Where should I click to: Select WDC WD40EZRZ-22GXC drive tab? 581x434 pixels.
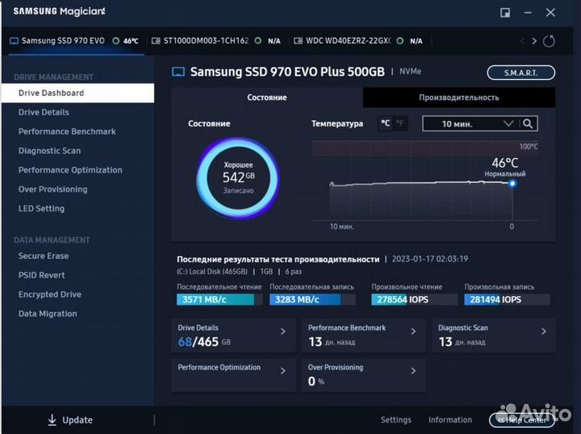click(358, 40)
